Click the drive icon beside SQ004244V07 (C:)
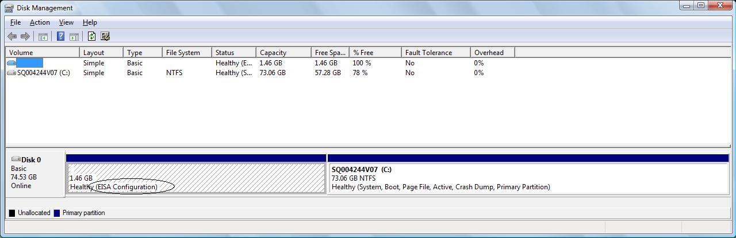Viewport: 736px width, 238px height. coord(11,73)
